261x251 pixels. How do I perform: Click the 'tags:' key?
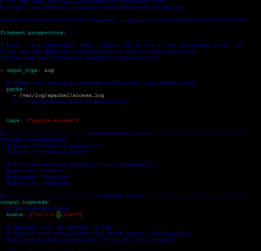click(x=14, y=120)
